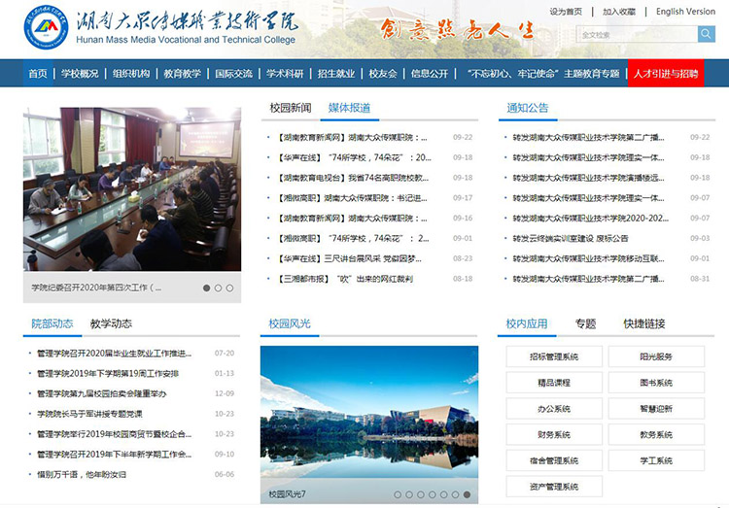Open 转发湖南大众传媒职业技术学院移动互联 notice
Viewport: 729px width, 508px height.
[588, 258]
